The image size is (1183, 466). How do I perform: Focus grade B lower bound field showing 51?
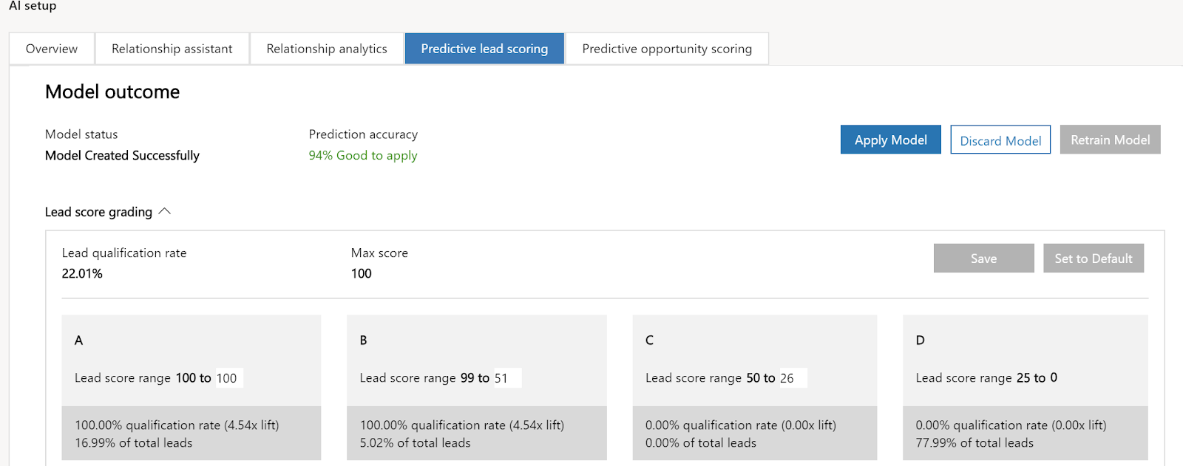click(x=506, y=378)
